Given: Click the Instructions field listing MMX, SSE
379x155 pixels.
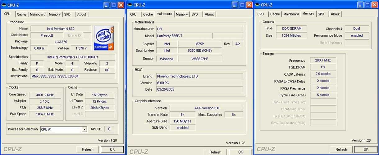Looking at the screenshot, I should click(73, 76).
